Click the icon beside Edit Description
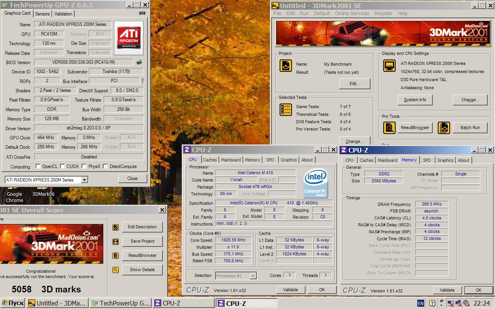Image resolution: width=495 pixels, height=309 pixels. pyautogui.click(x=116, y=227)
